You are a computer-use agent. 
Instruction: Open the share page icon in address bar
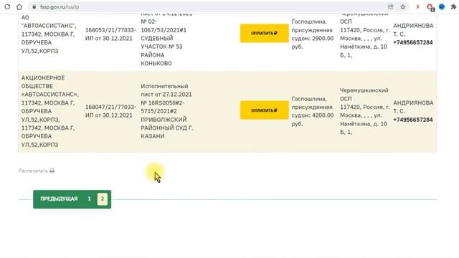coord(390,6)
